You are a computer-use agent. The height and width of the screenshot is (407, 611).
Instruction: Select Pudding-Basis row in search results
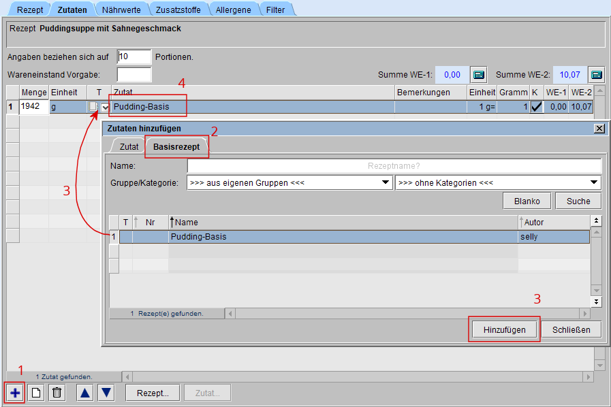coord(354,236)
